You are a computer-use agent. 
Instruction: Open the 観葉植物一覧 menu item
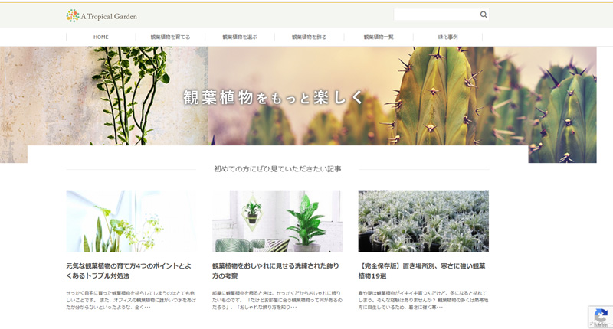[x=379, y=37]
